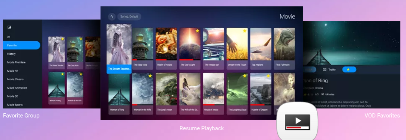Click the star on The Laughing Cloud poster
Image resolution: width=406 pixels, height=140 pixels.
(244, 76)
